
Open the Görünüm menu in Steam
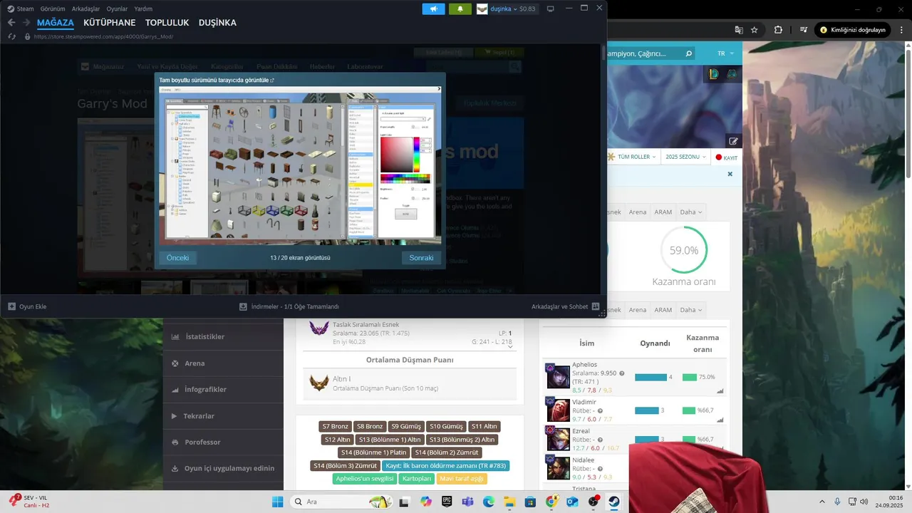coord(53,9)
